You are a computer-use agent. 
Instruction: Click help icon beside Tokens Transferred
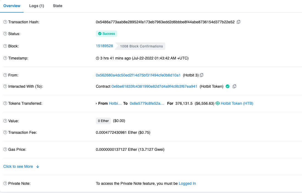coord(5,103)
